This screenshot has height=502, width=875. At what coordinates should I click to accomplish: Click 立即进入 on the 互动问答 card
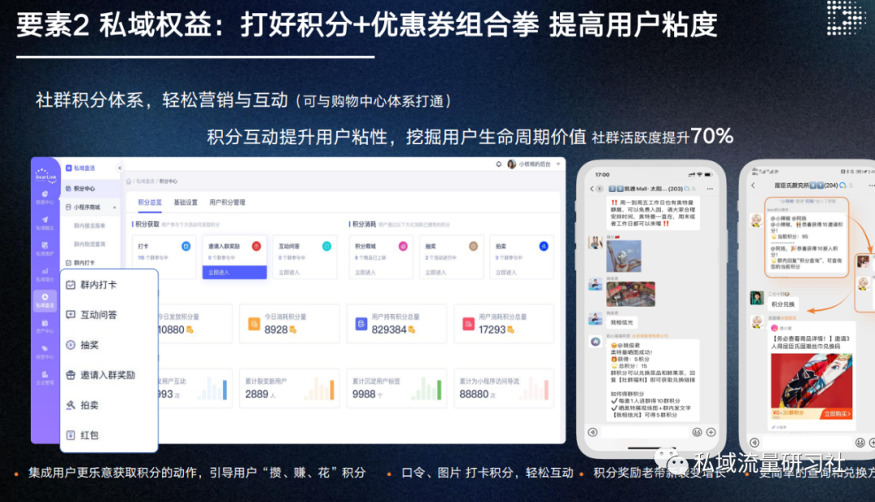(x=289, y=273)
